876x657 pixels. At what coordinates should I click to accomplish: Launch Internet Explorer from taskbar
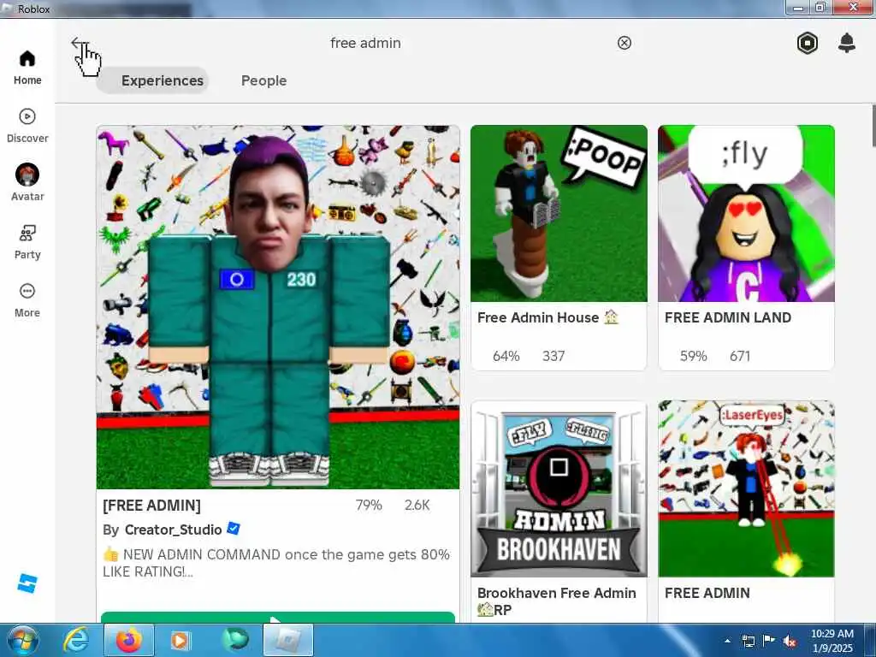click(75, 640)
